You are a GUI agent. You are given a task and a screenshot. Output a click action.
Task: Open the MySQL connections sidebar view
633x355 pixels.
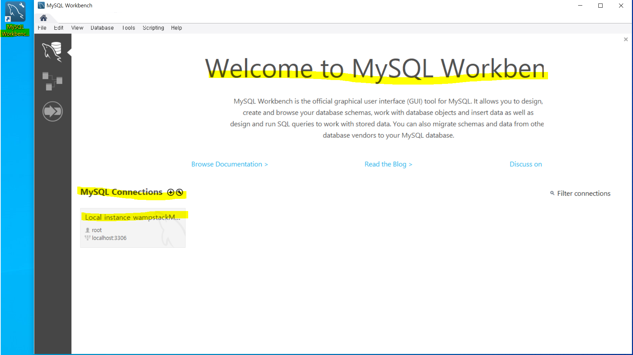pyautogui.click(x=52, y=52)
